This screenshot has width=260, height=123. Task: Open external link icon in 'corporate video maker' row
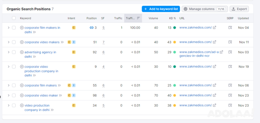coord(214,95)
